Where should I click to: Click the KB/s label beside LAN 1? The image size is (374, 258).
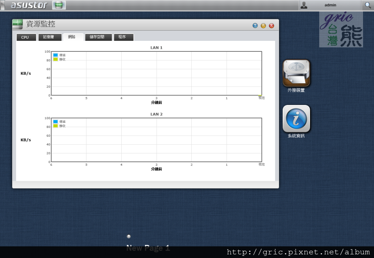click(26, 73)
